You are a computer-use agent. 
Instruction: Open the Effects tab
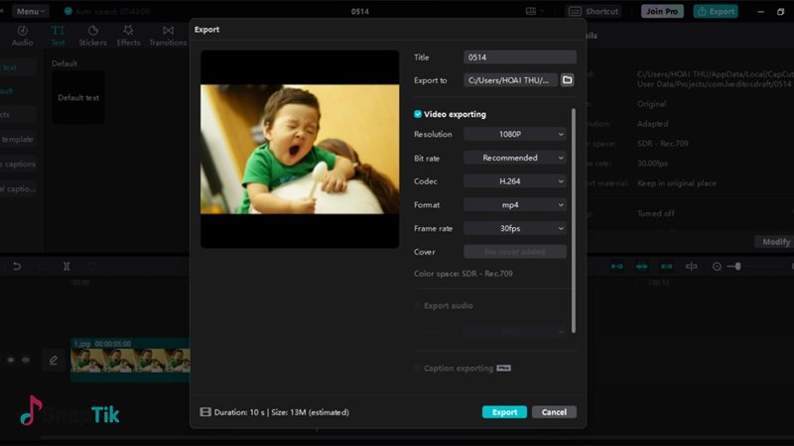click(128, 36)
